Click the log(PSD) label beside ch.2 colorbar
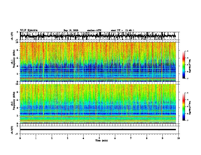The image size is (201, 155). [x=190, y=108]
